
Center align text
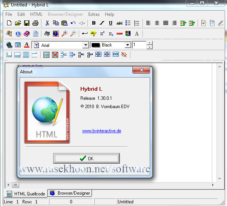(157, 23)
